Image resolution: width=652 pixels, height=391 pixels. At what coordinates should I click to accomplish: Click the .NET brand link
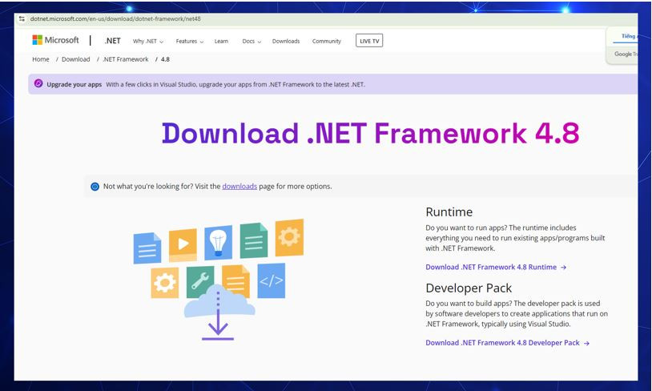coord(112,41)
